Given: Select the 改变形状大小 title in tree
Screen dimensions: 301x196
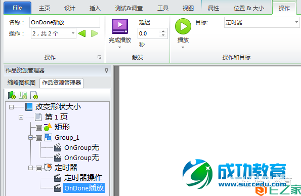Looking at the screenshot, I should (58, 107).
